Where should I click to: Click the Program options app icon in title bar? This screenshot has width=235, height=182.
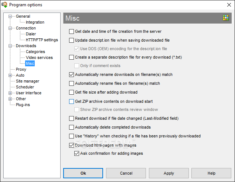[4, 5]
